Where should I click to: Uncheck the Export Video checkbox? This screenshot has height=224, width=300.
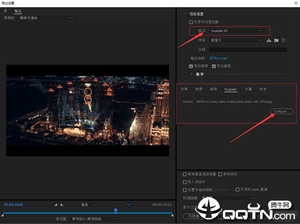coord(191,66)
